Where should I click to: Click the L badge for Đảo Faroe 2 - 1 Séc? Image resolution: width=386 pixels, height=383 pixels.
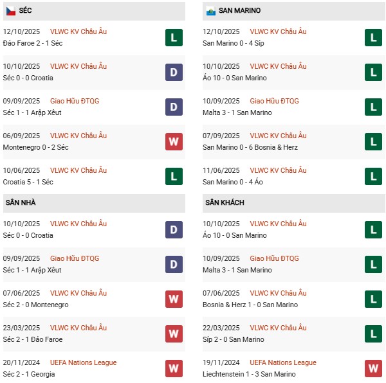tap(173, 37)
